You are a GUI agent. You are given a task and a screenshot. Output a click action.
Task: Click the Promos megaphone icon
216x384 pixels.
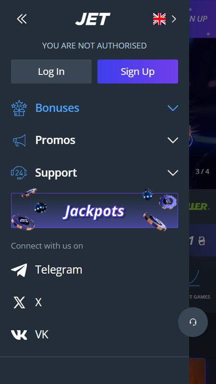[19, 140]
